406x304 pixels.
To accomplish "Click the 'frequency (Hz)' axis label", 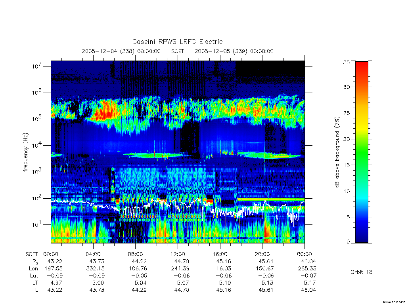I will click(25, 152).
